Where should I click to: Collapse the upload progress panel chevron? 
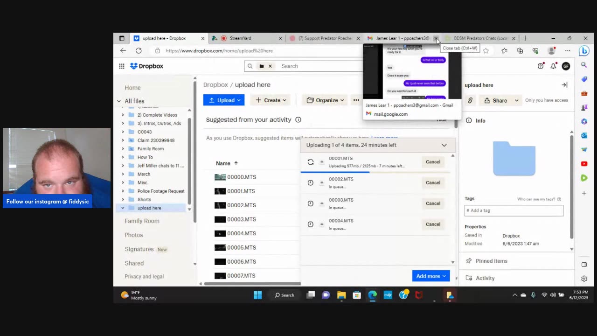pos(444,145)
